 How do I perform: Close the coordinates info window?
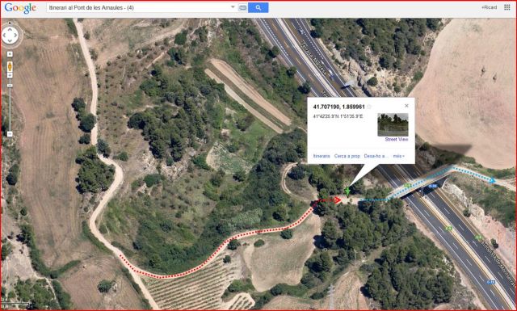coord(406,106)
